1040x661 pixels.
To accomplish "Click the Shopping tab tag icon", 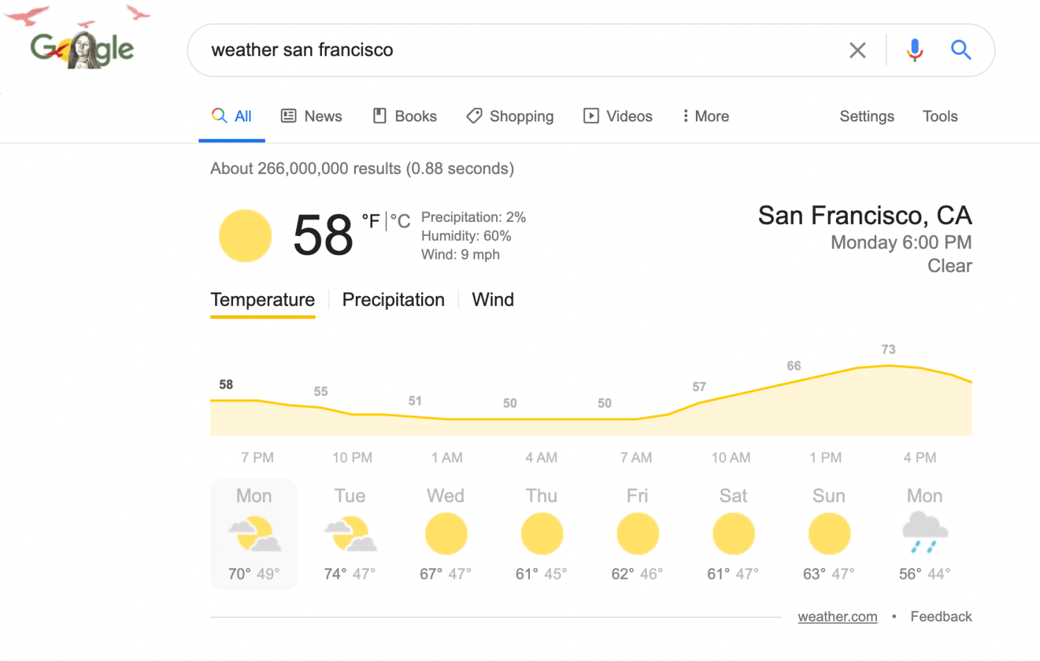I will tap(474, 116).
